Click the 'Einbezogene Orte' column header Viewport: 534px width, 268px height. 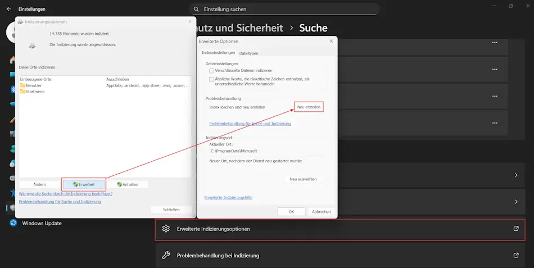pos(36,79)
